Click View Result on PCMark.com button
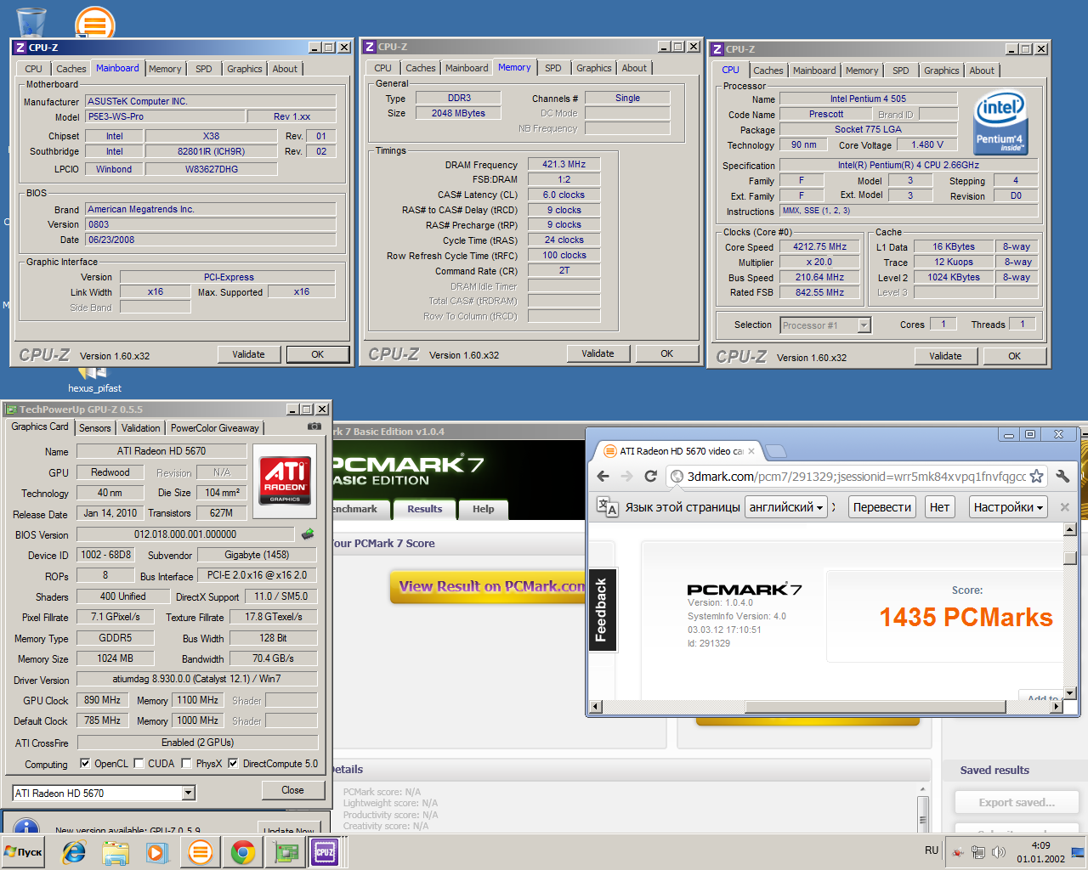Viewport: 1088px width, 870px height. (x=488, y=586)
